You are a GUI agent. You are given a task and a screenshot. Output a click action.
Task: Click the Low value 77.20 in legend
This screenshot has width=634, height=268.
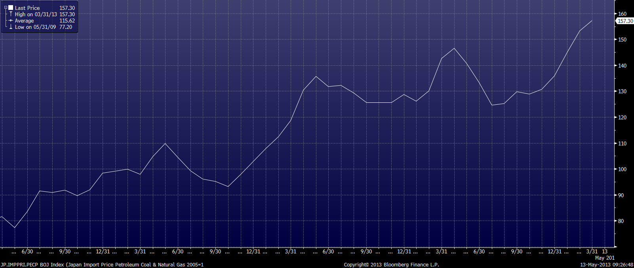coord(66,27)
